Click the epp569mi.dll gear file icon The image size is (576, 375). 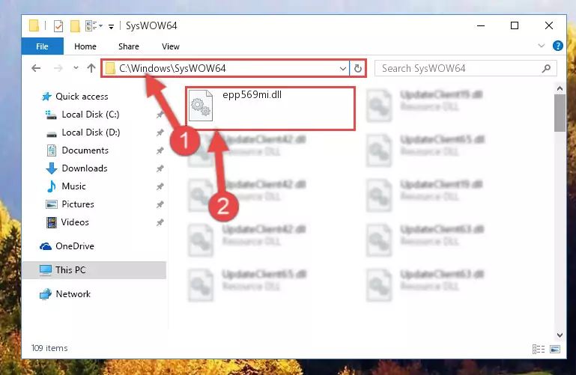201,106
